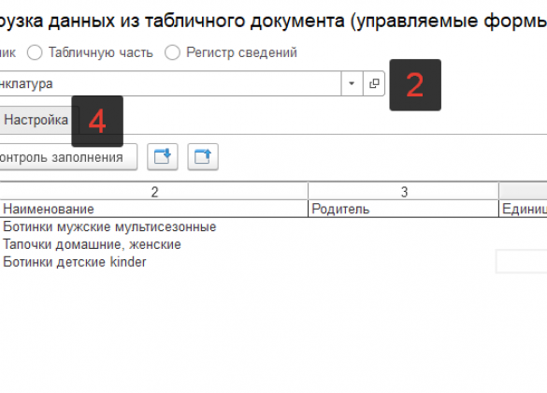The width and height of the screenshot is (547, 393).
Task: Click the 'Контроль заполнения' button
Action: click(x=68, y=157)
